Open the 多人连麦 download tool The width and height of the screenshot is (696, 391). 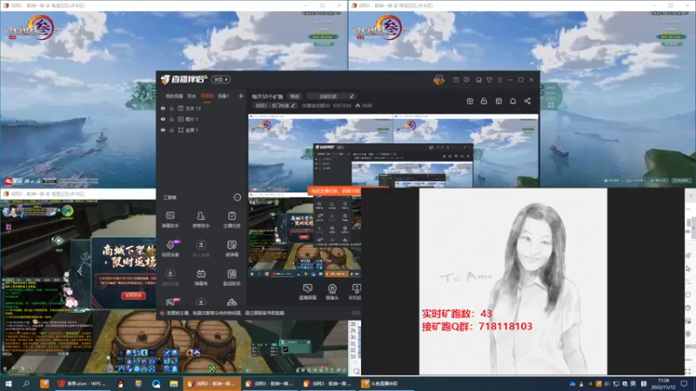tap(201, 249)
